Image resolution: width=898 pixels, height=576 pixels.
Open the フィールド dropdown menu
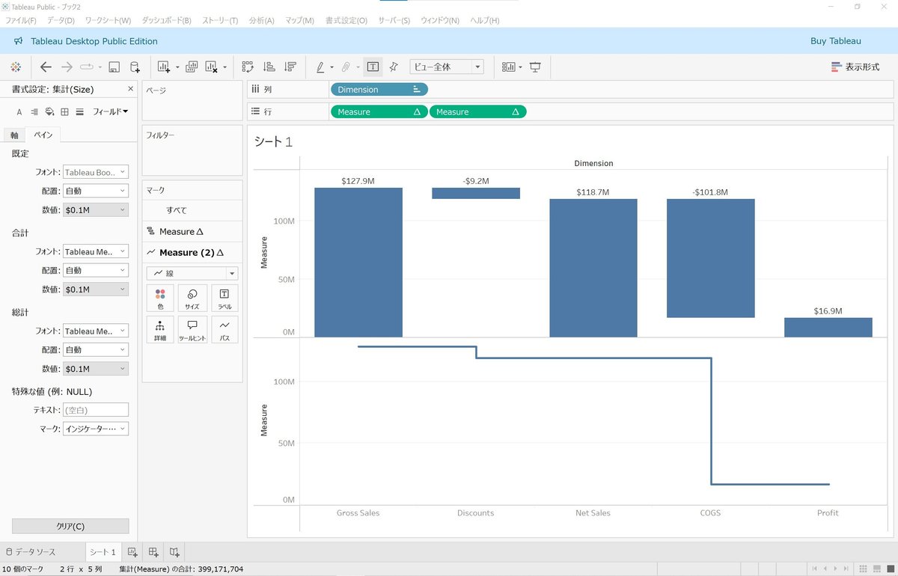click(x=110, y=111)
